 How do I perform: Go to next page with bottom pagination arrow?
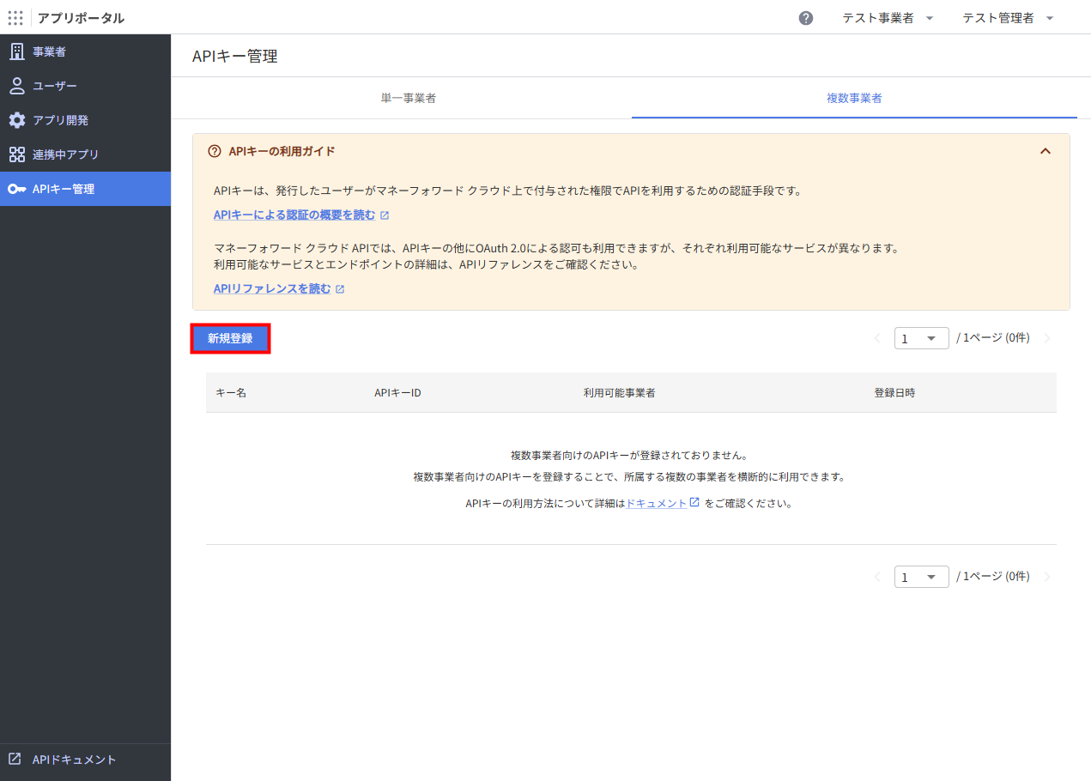click(x=1046, y=577)
